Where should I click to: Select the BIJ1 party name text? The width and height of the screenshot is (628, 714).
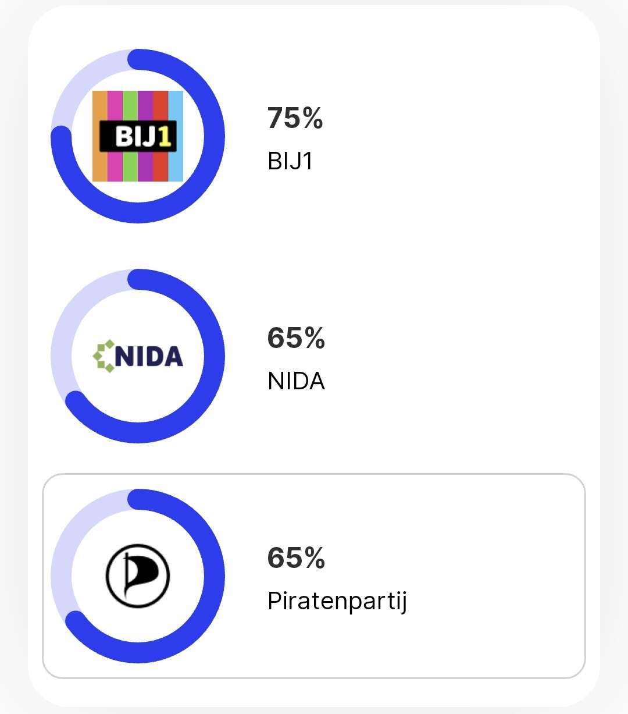(x=290, y=161)
